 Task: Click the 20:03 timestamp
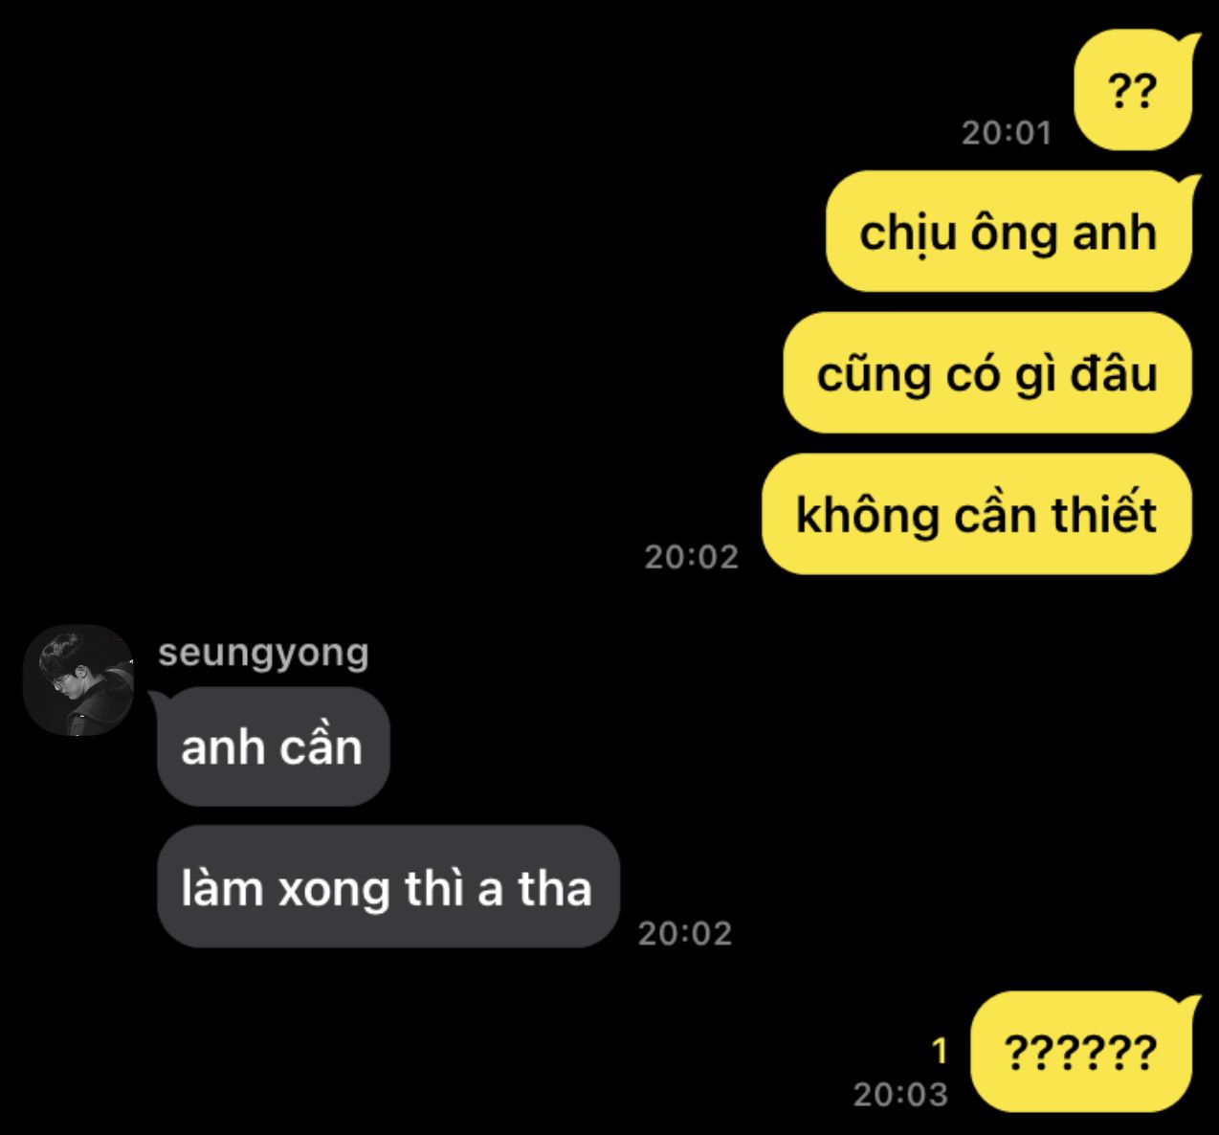900,1094
